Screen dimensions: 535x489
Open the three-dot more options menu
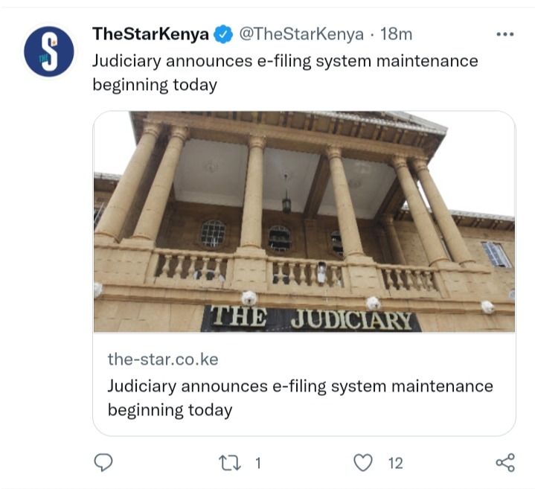(x=505, y=34)
